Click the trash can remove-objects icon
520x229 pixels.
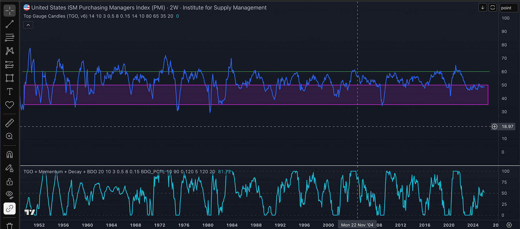pos(10,225)
